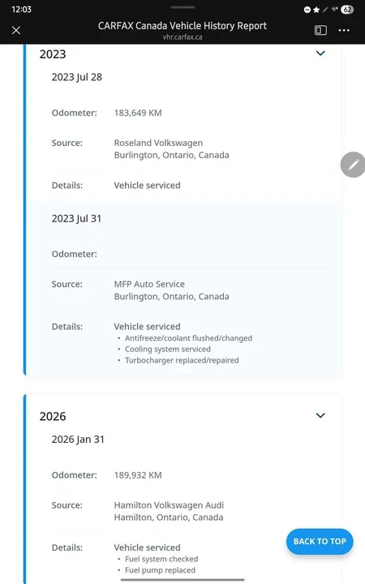Tap the drag handle at top center
This screenshot has height=584, width=365.
(182, 7)
